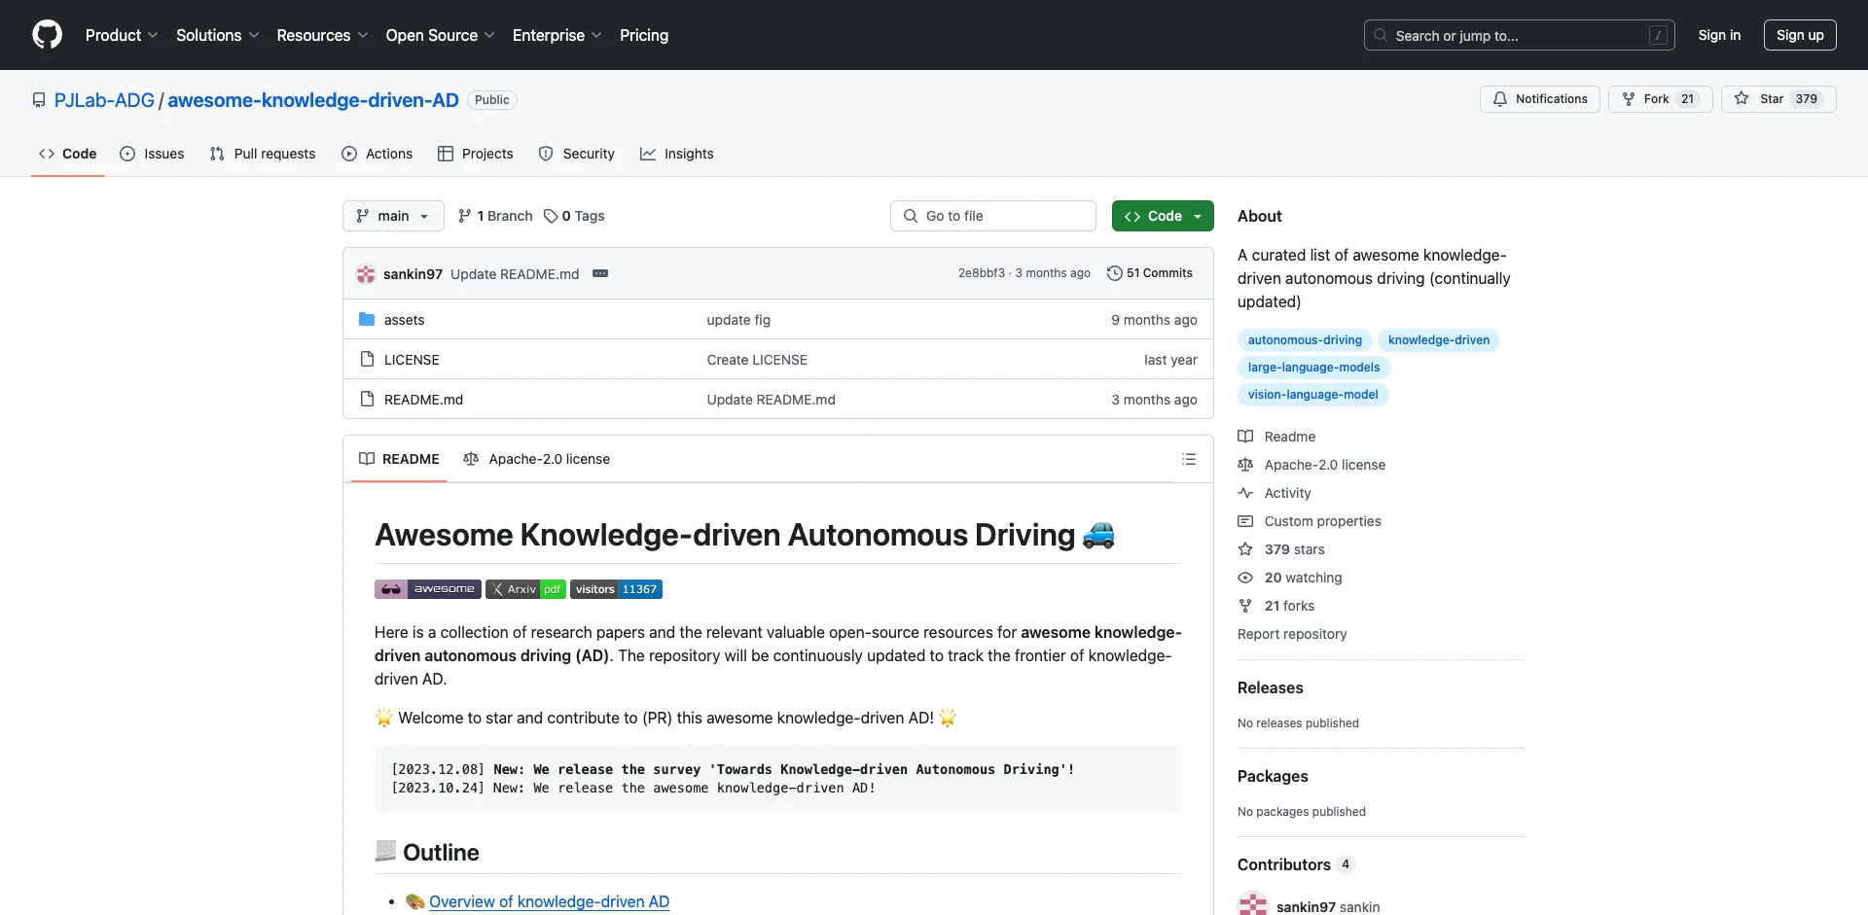This screenshot has width=1868, height=915.
Task: Click the star icon next to 379 stars
Action: click(1245, 549)
